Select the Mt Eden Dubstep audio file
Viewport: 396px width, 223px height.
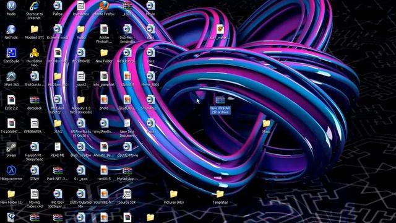(x=58, y=100)
